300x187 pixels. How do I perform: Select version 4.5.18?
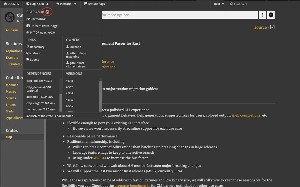[x=69, y=81]
